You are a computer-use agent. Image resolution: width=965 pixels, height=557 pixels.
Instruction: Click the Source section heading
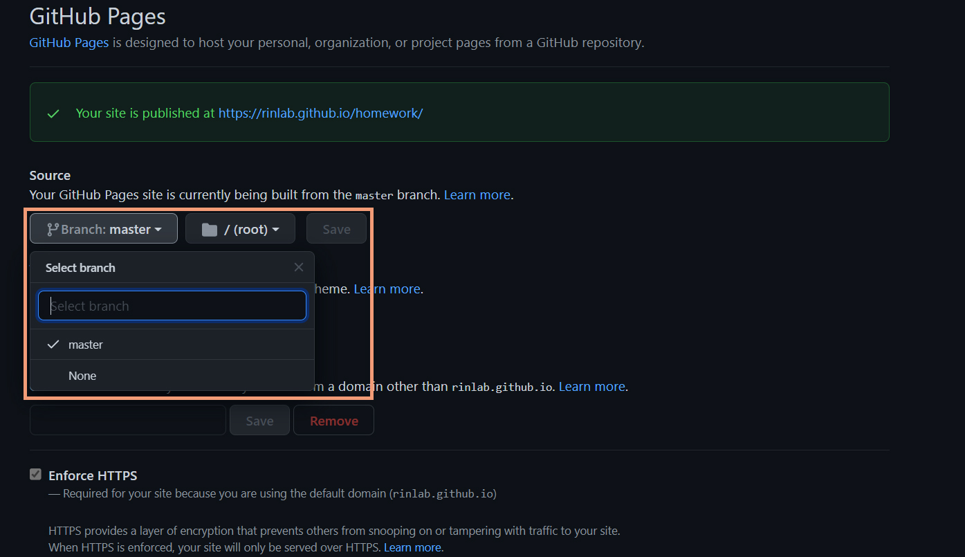click(50, 175)
